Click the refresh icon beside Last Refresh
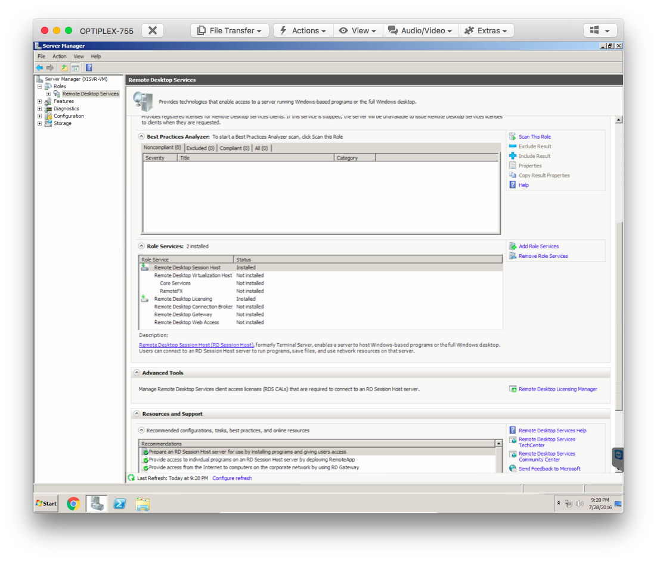The height and width of the screenshot is (561, 657). coord(131,478)
